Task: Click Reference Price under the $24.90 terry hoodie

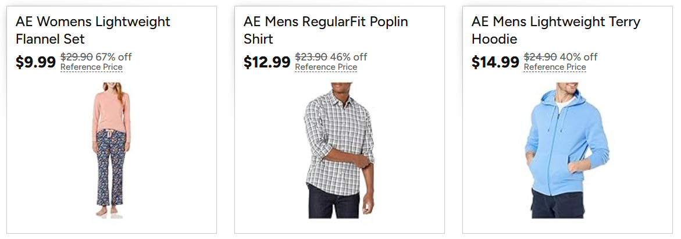Action: point(555,67)
